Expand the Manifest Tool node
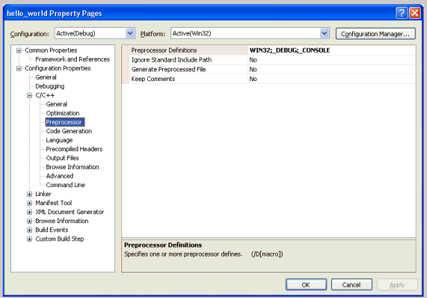427x298 pixels. 29,203
